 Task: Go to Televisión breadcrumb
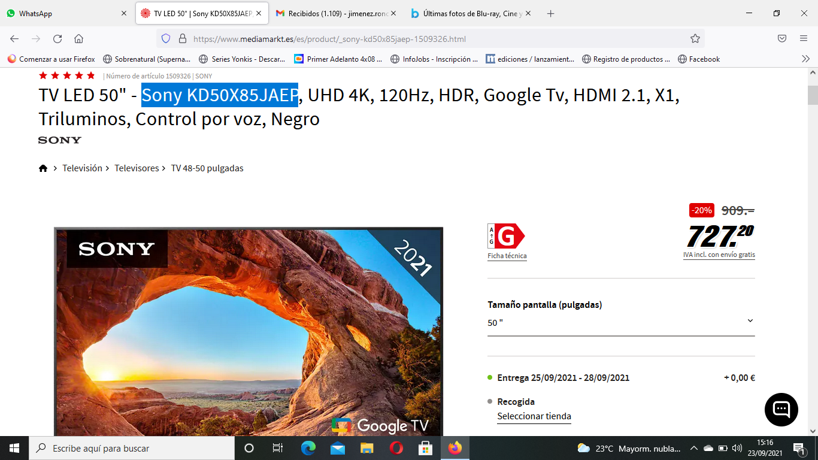click(82, 168)
